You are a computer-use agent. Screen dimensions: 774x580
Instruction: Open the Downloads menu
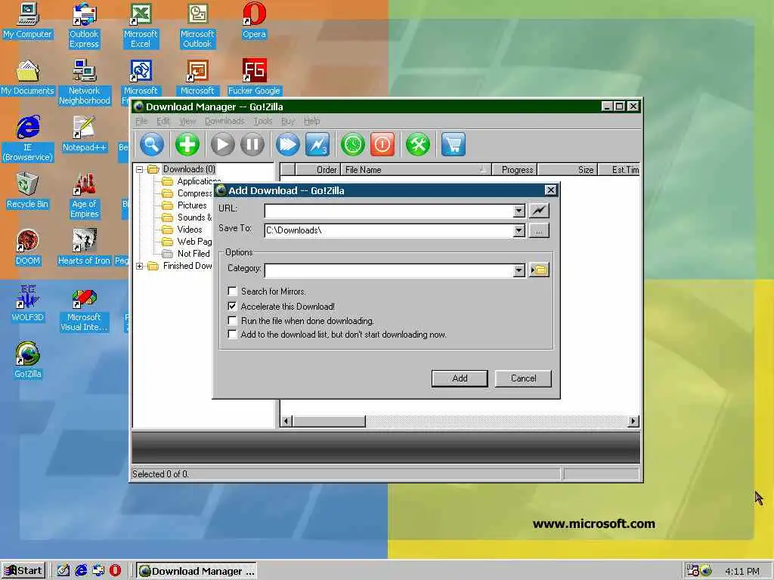pos(224,122)
